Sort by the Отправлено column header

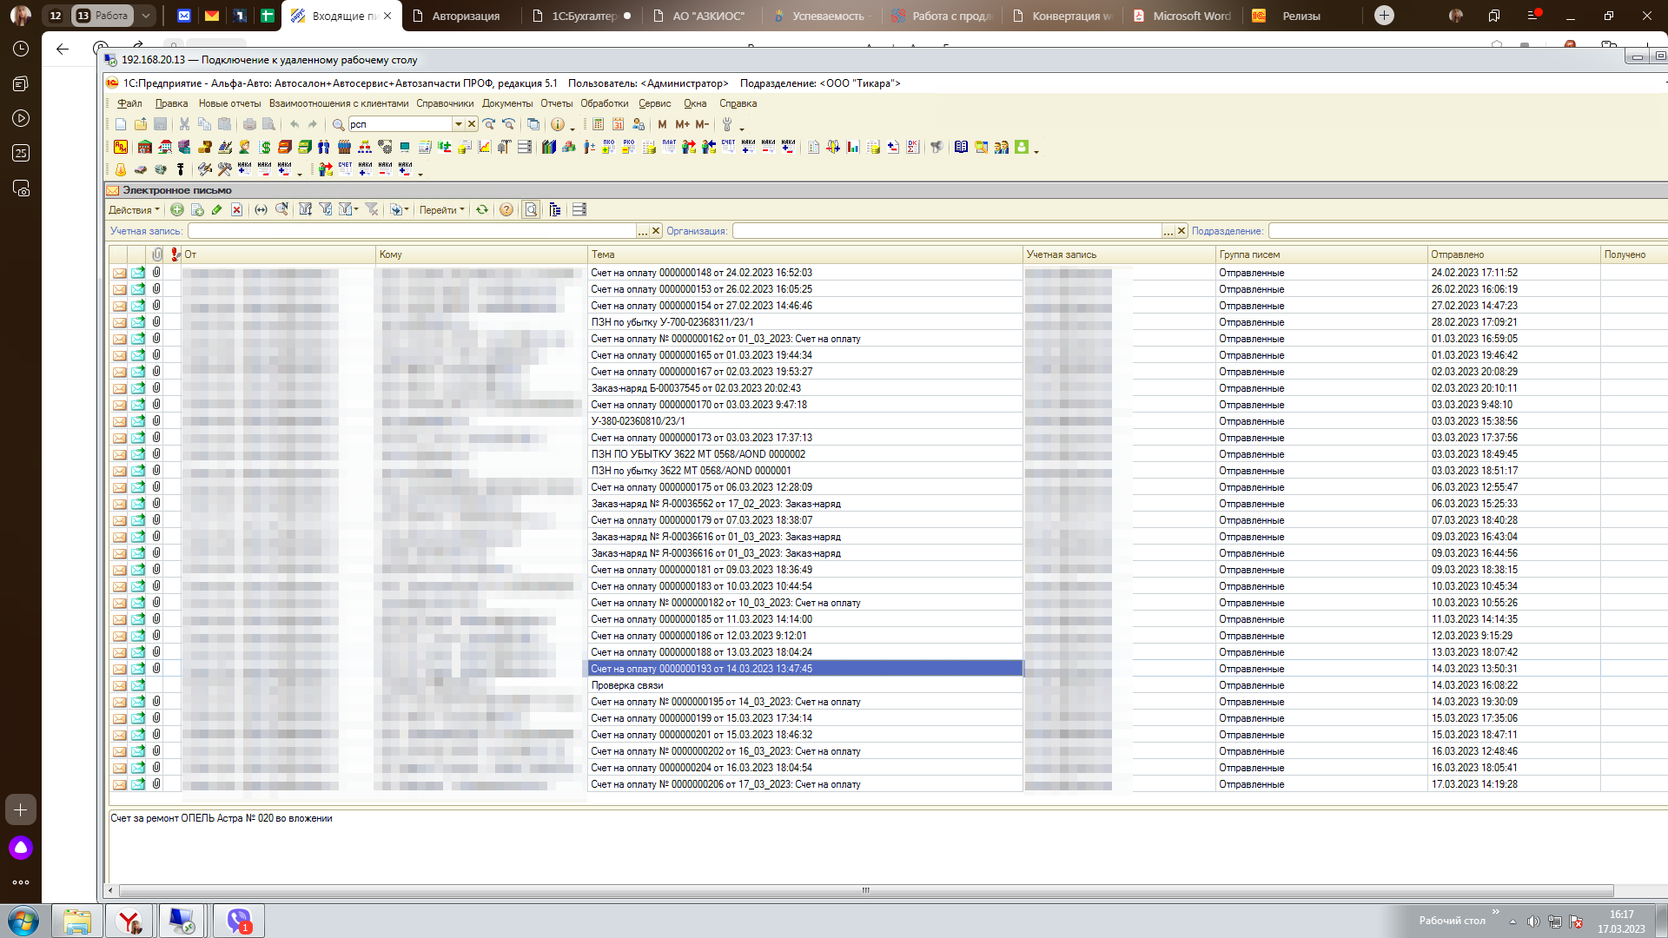pos(1514,254)
